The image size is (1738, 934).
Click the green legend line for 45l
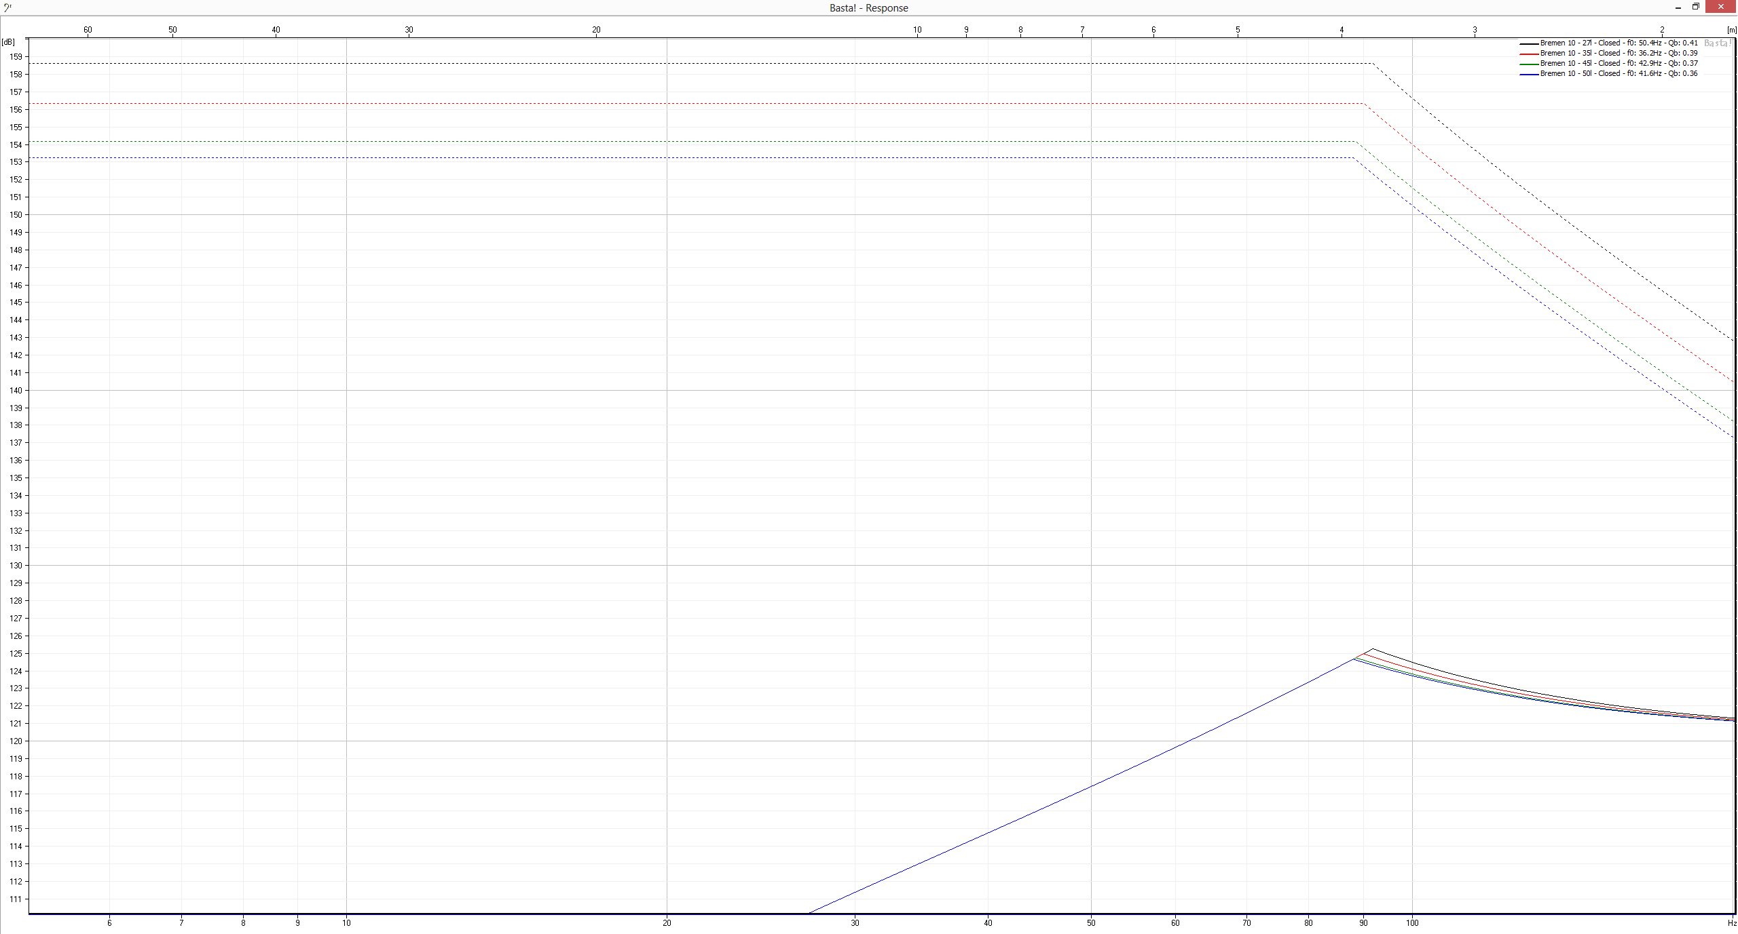pyautogui.click(x=1528, y=64)
